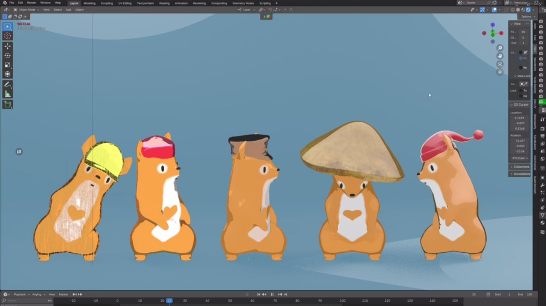Toggle viewport overlays visibility
The image size is (546, 306).
pyautogui.click(x=494, y=9)
